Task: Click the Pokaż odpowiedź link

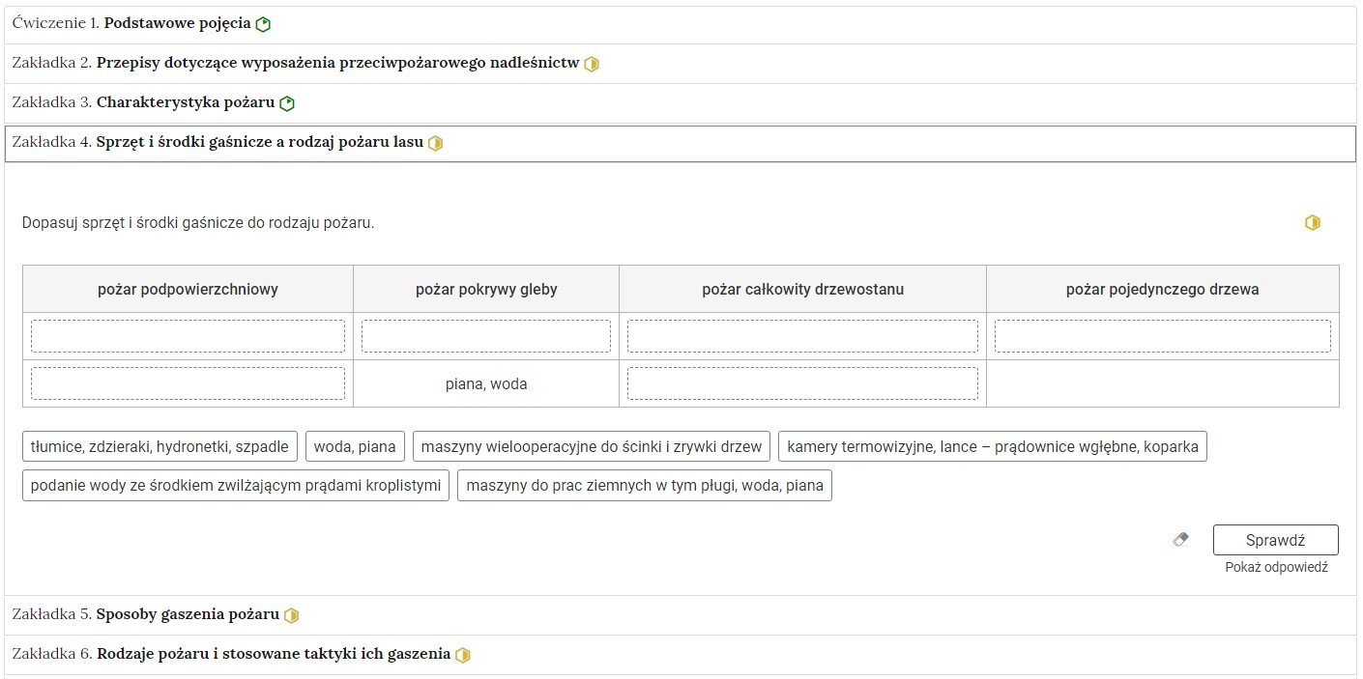Action: [x=1275, y=567]
